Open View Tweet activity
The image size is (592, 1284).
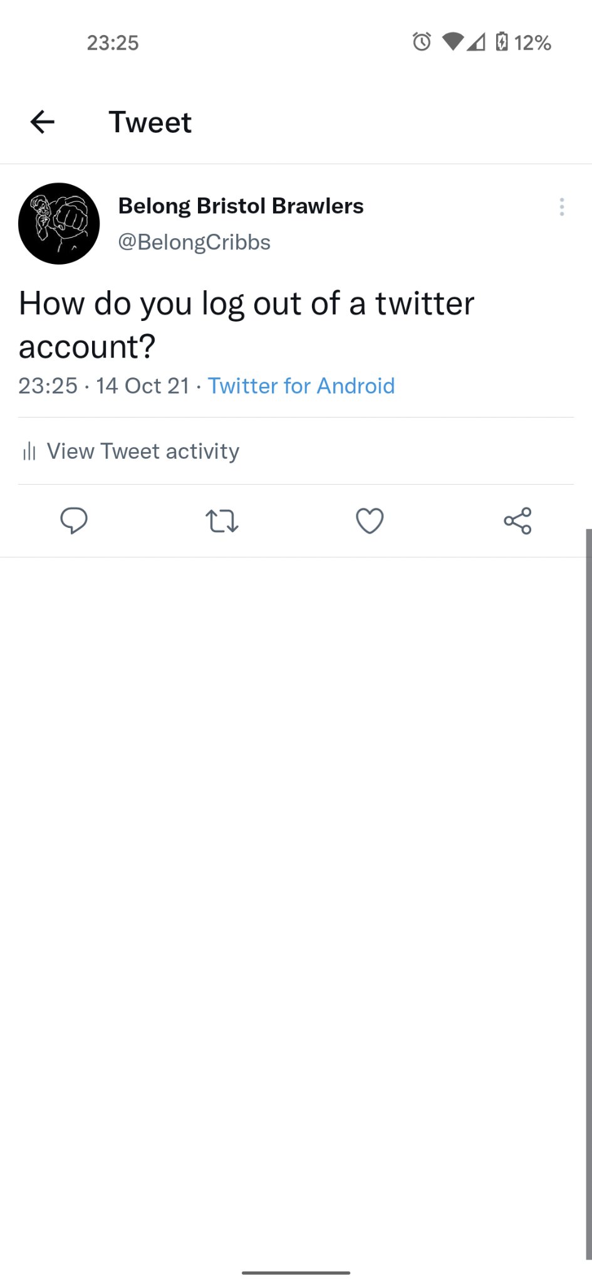pos(143,451)
